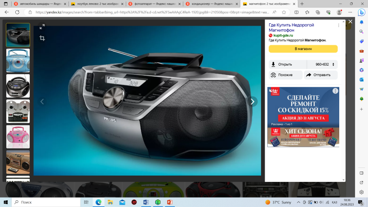Open Edge settings and more menu
368x207 pixels.
pos(350,12)
